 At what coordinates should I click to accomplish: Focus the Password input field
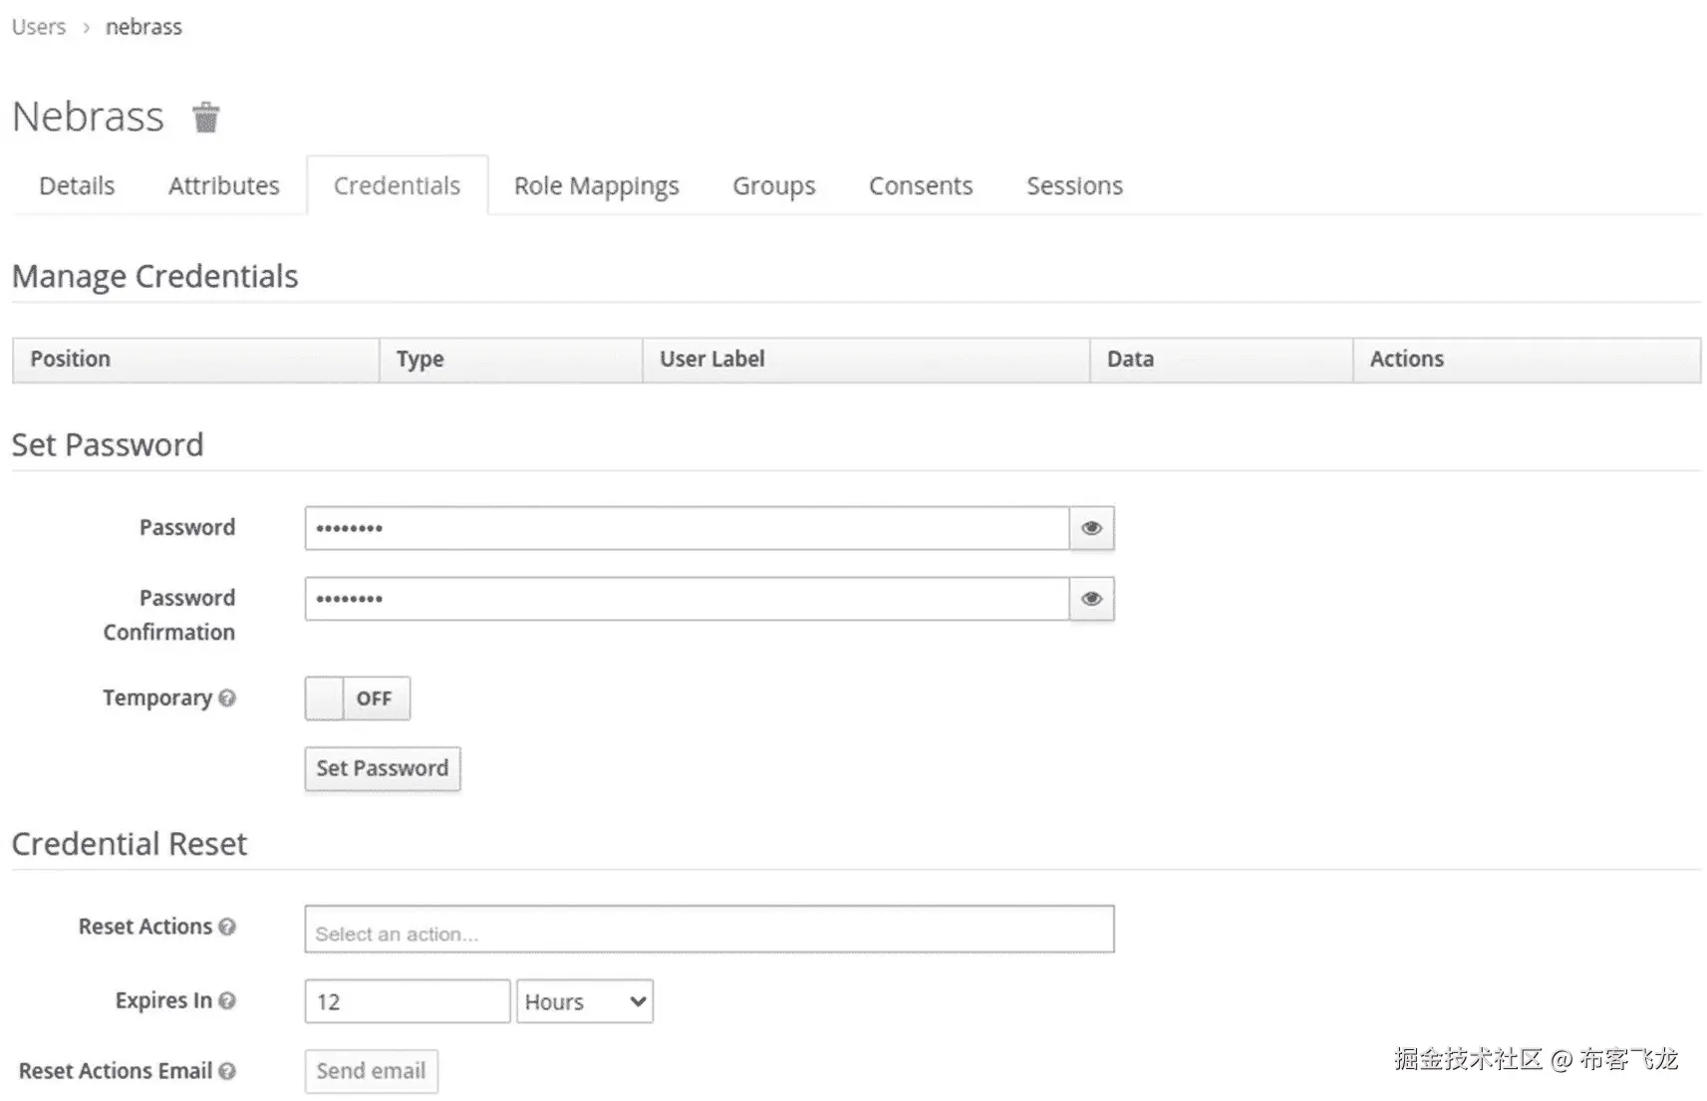tap(687, 528)
